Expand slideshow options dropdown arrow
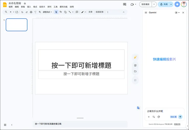This screenshot has height=130, width=189. click(x=154, y=4)
